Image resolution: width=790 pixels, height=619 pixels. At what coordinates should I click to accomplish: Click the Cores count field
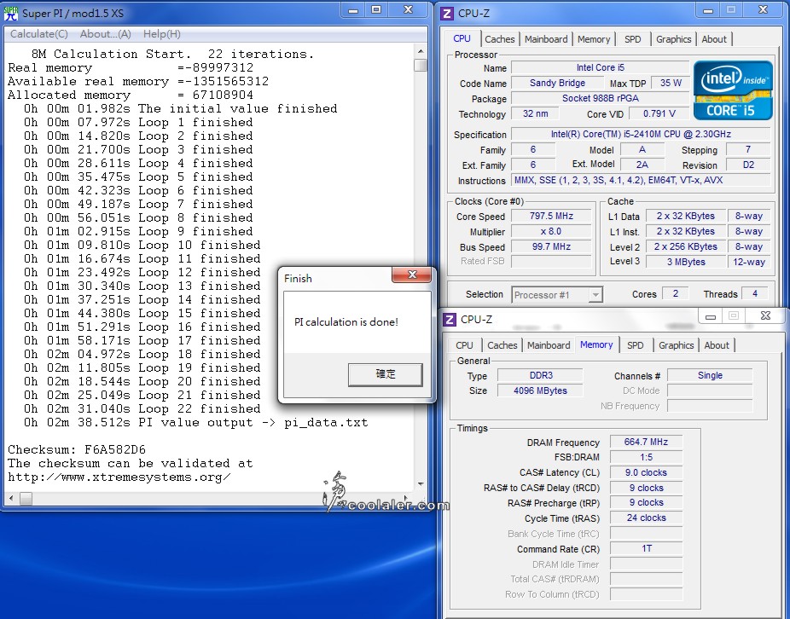coord(676,293)
